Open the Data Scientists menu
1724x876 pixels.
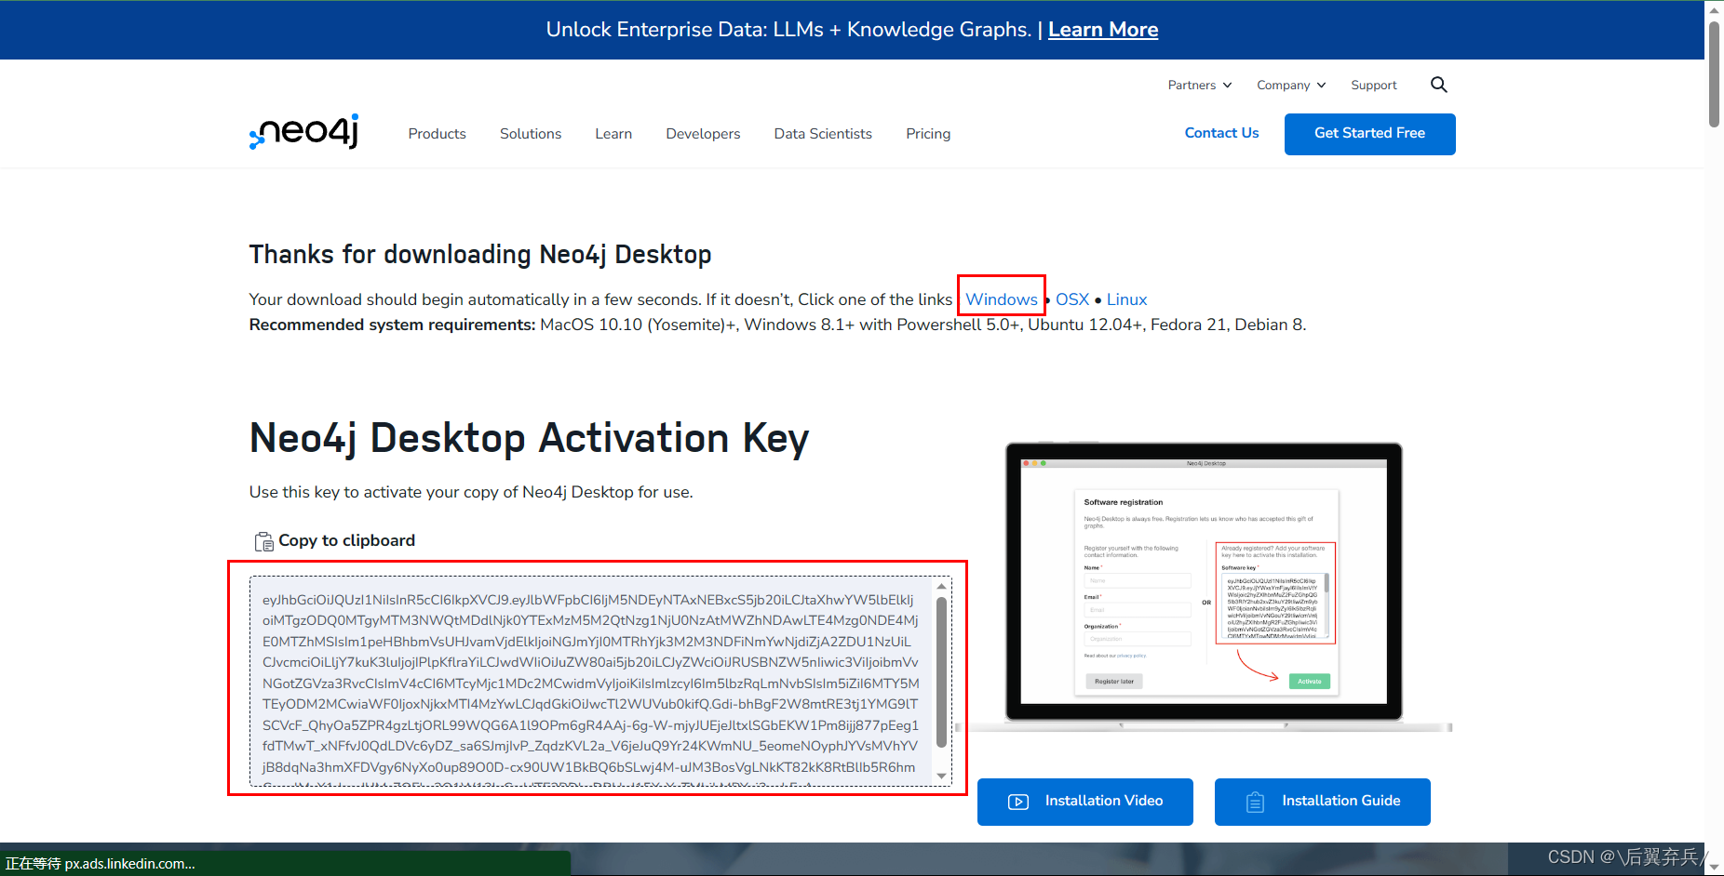pyautogui.click(x=823, y=134)
